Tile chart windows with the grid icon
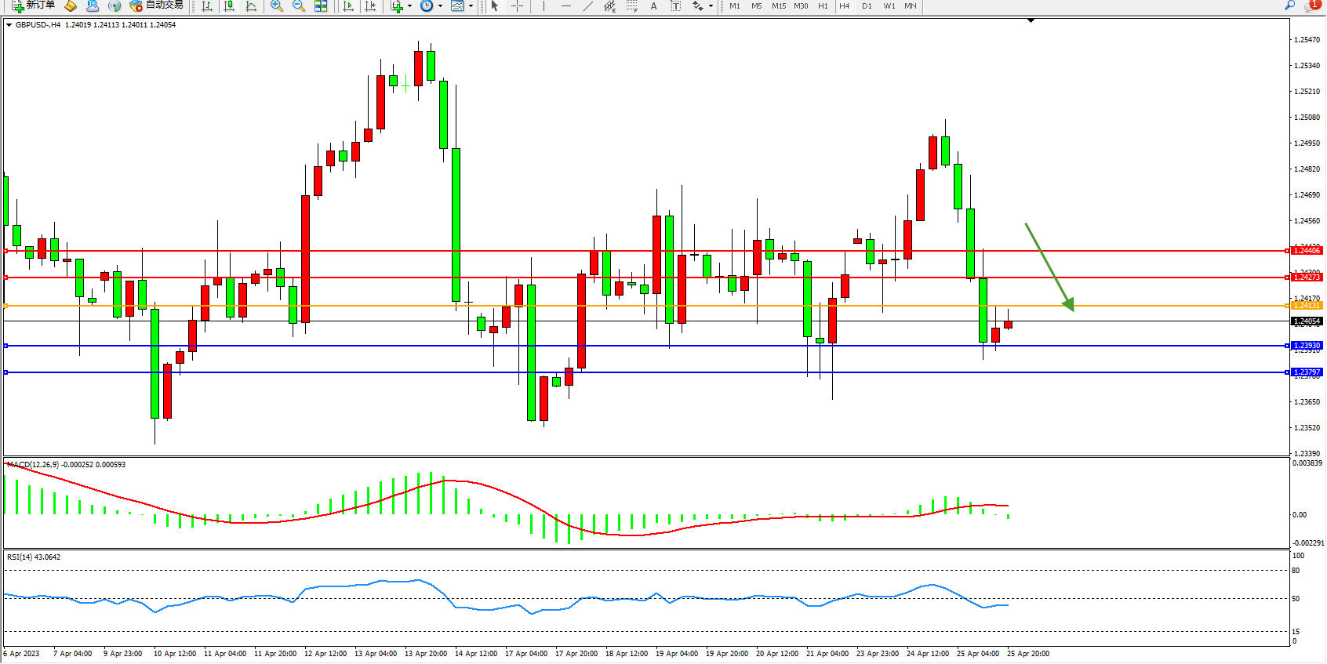Screen dimensions: 1327x664 321,6
